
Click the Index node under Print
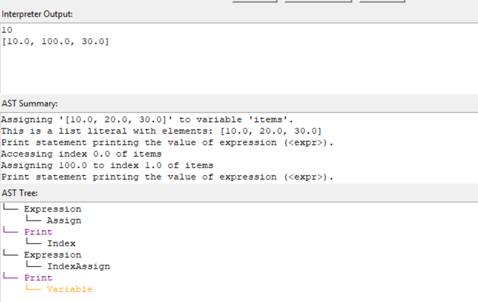61,244
